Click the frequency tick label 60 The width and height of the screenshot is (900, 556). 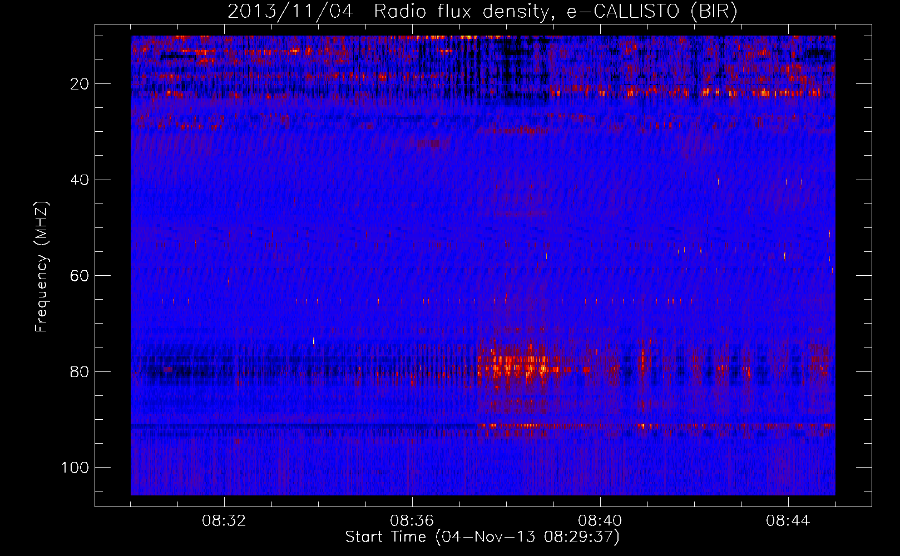[80, 276]
